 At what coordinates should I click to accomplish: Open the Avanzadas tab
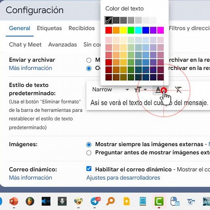pos(63,45)
